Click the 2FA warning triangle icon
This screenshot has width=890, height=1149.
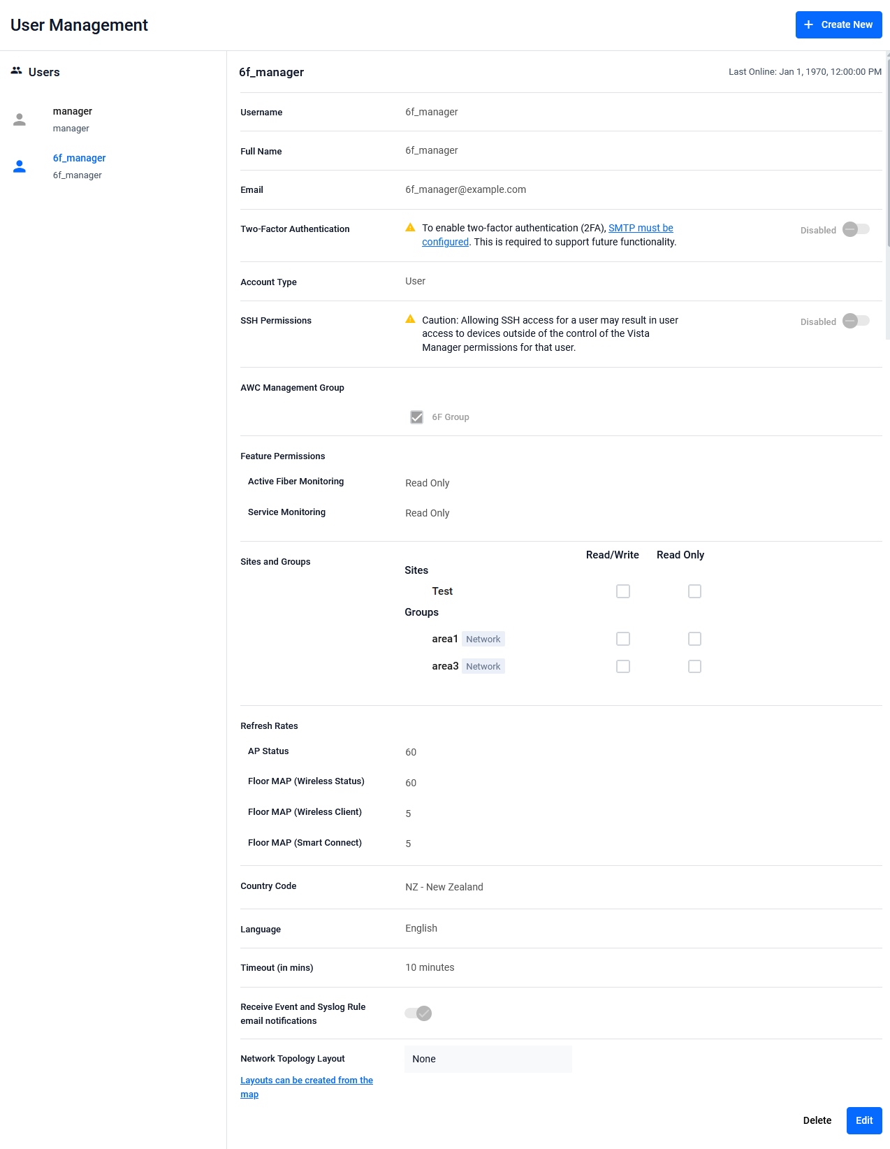(x=411, y=228)
